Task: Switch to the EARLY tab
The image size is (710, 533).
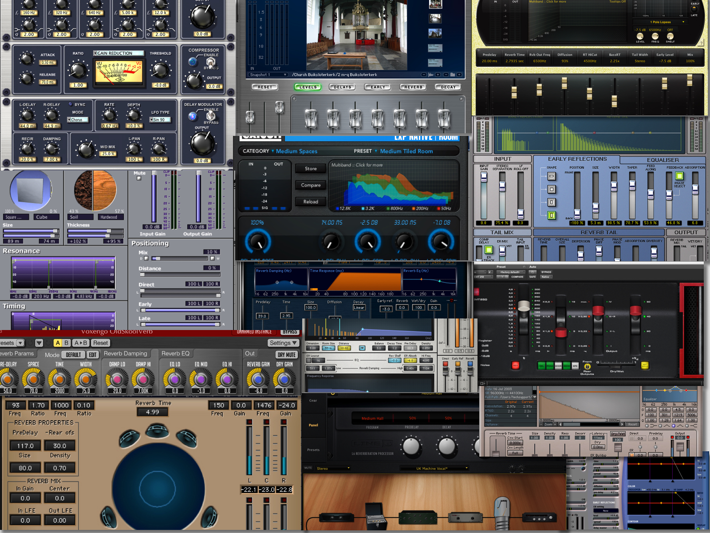Action: 378,87
